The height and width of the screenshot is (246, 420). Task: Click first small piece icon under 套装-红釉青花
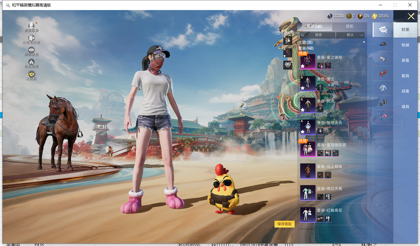coord(320,219)
